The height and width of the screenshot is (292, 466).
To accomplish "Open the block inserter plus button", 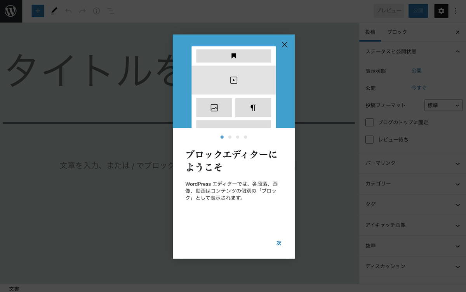I will click(38, 11).
